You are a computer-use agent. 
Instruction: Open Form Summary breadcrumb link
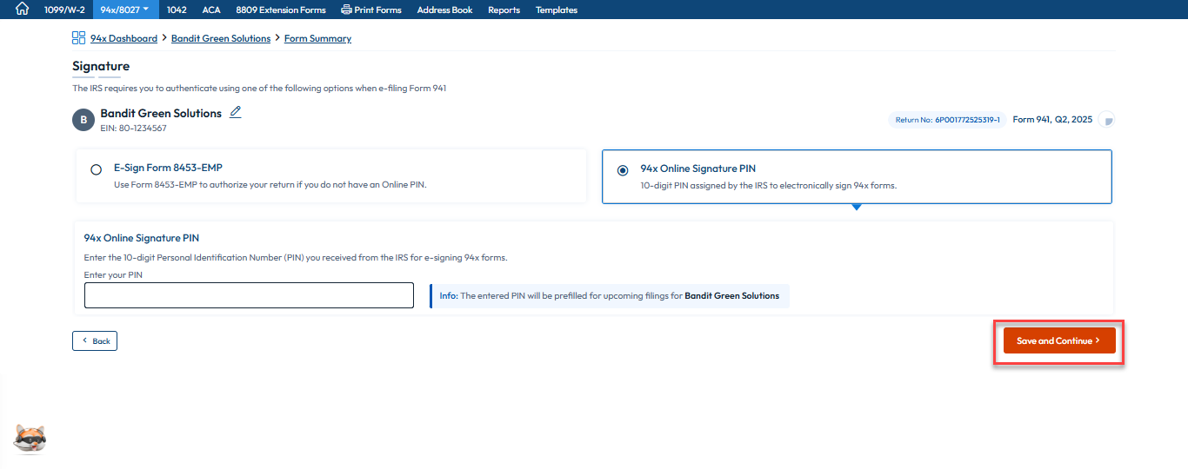click(x=317, y=38)
